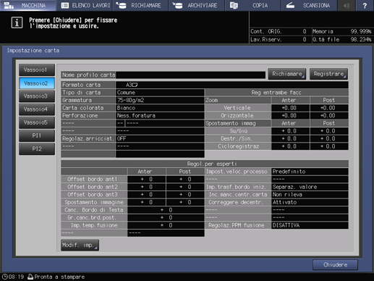Click the info icon beside the message
This screenshot has width=374, height=281.
pyautogui.click(x=17, y=22)
